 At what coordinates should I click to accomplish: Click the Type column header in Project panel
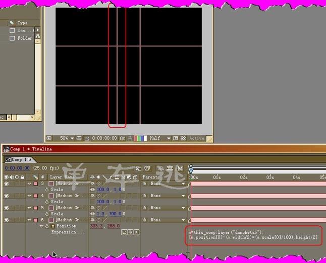(23, 23)
